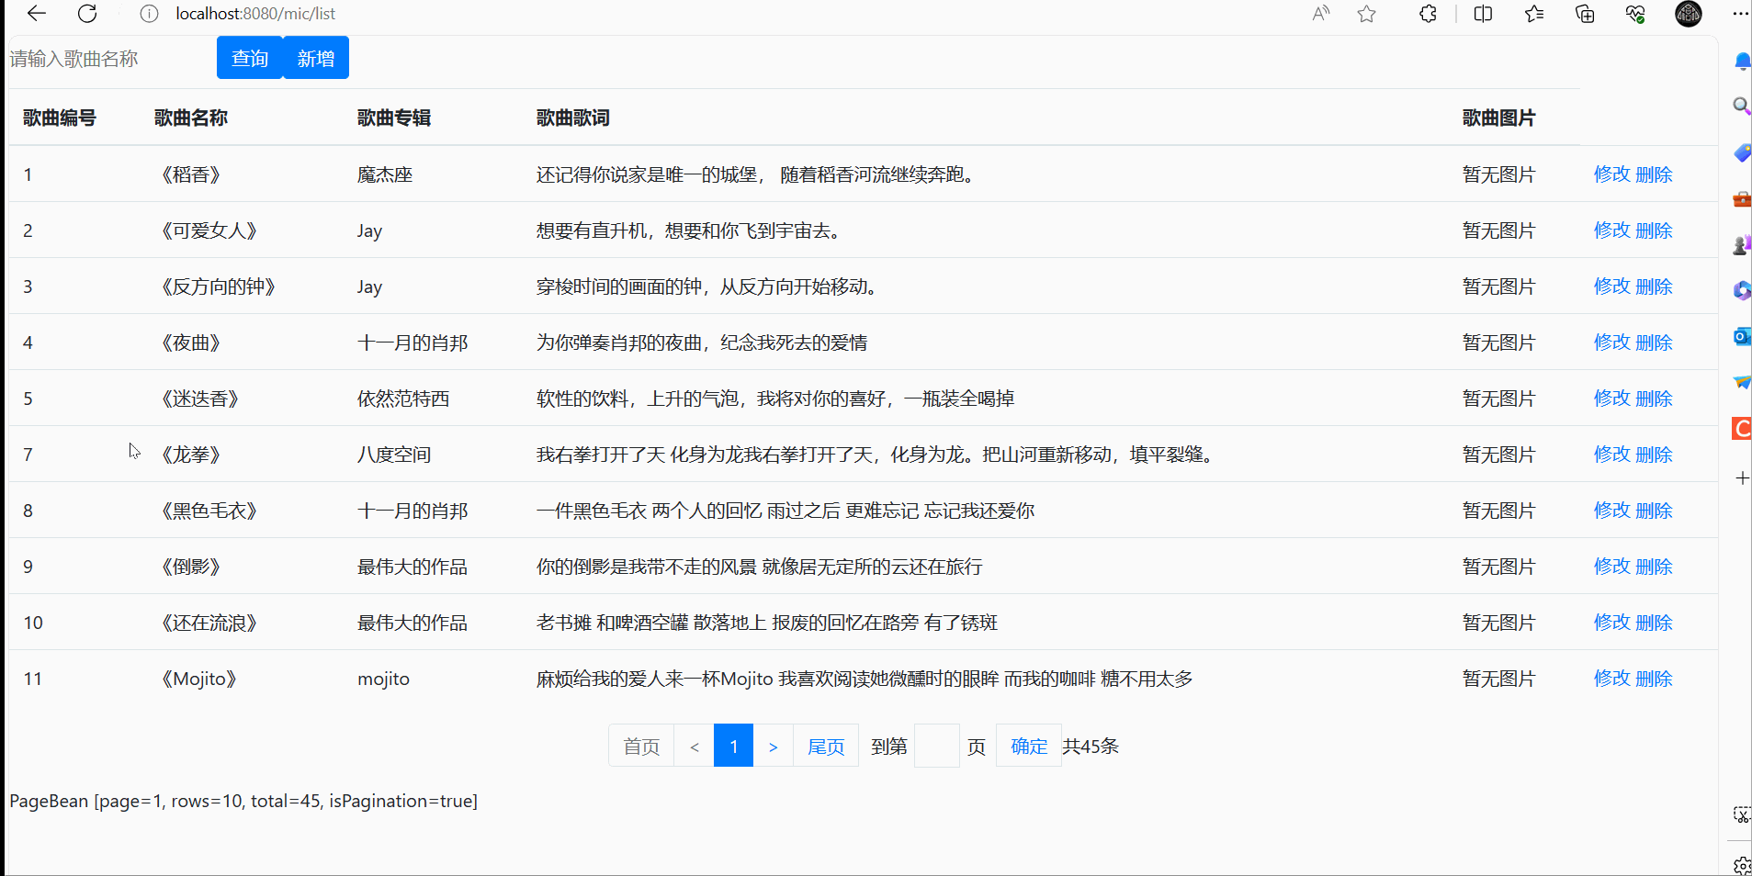Open sidebar notifications bell
1752x876 pixels.
[x=1741, y=61]
